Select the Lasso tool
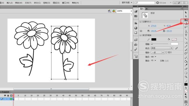This screenshot has height=106, width=189. click(186, 27)
